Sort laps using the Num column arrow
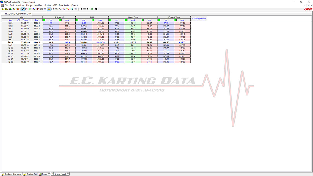313x176 pixels. point(18,20)
